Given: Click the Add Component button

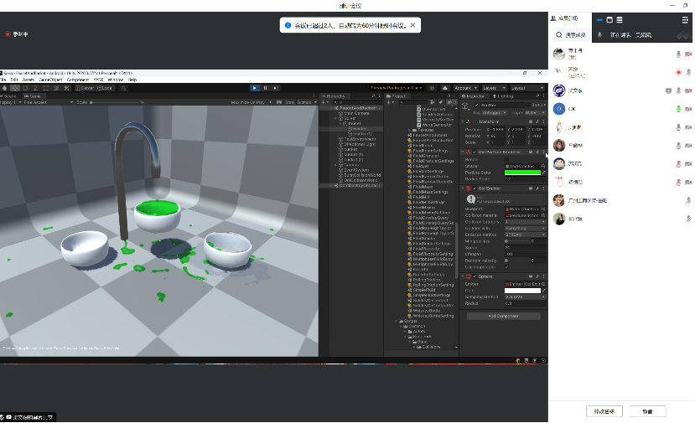Looking at the screenshot, I should [x=503, y=316].
